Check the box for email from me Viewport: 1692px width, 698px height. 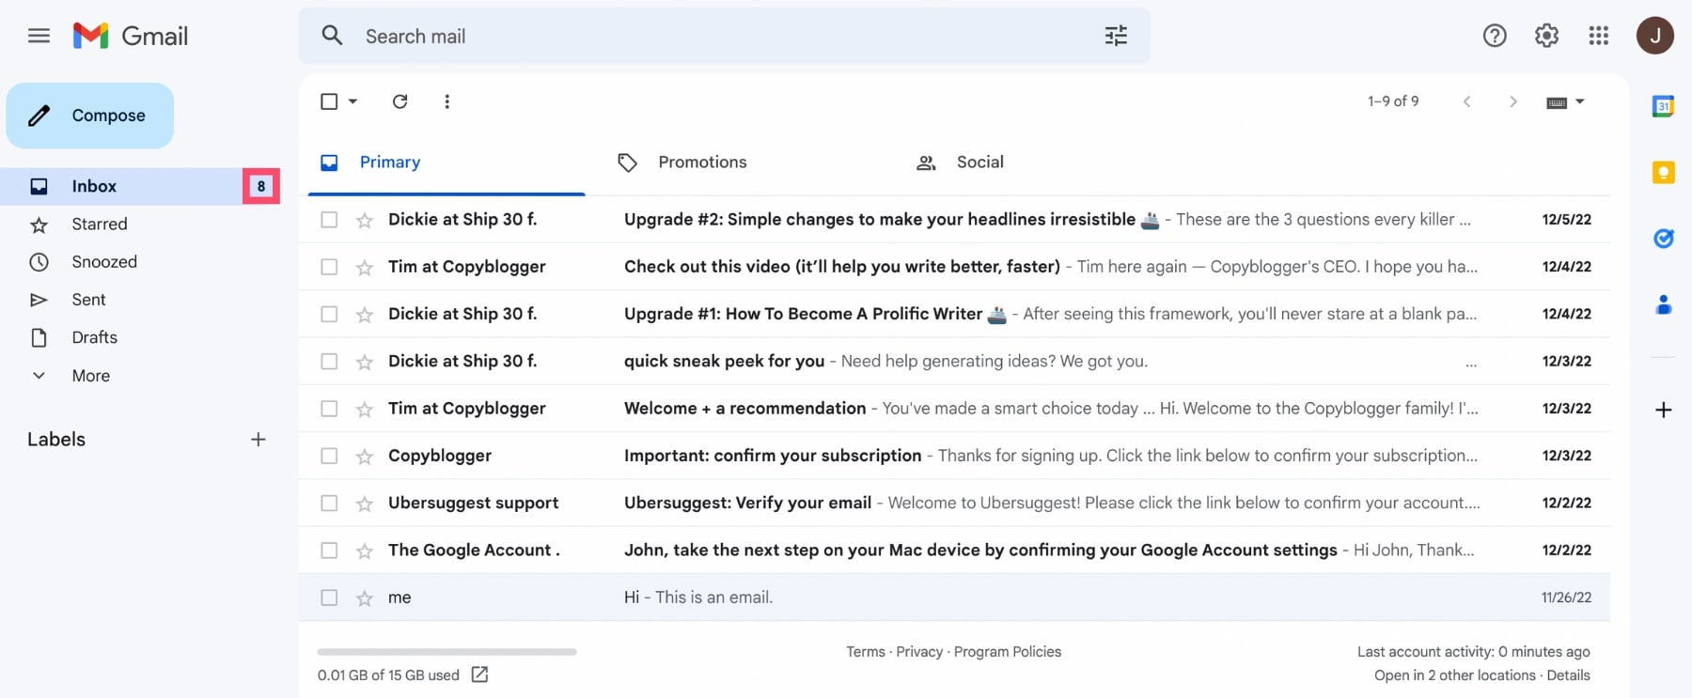click(x=329, y=597)
